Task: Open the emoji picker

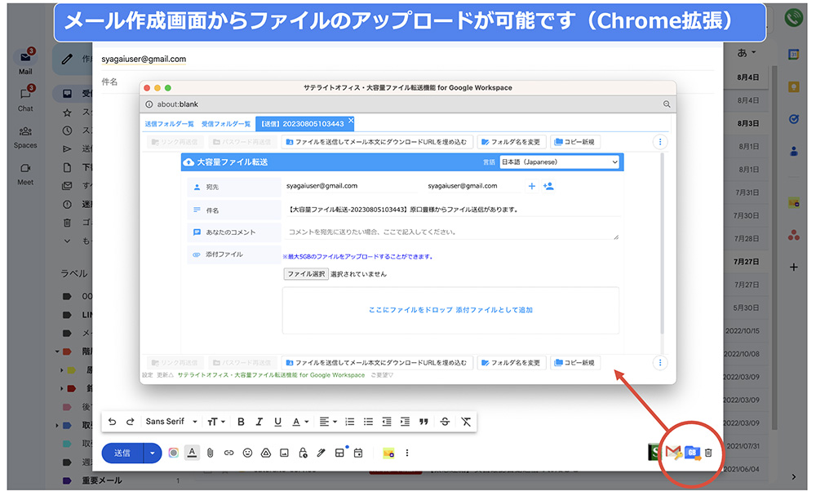Action: [248, 453]
